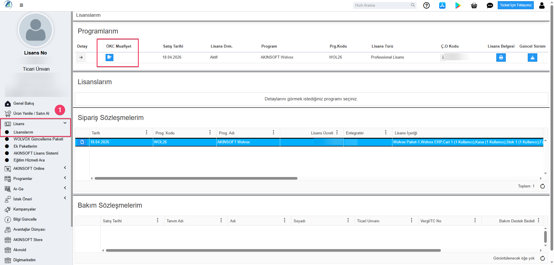Click the Detay arrow button
Image resolution: width=554 pixels, height=265 pixels.
(81, 57)
